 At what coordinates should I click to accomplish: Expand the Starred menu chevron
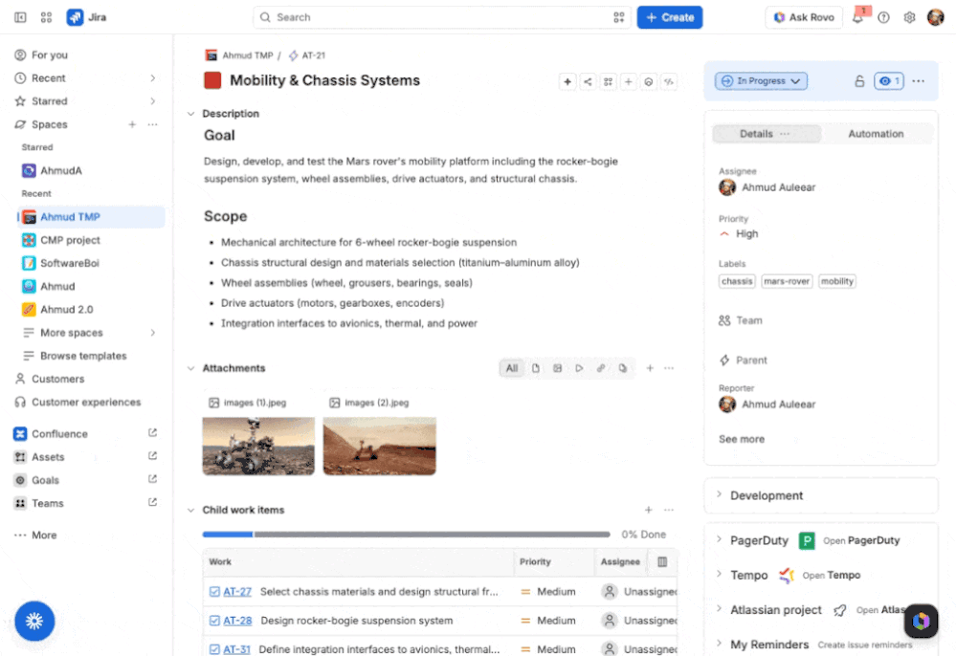[152, 101]
